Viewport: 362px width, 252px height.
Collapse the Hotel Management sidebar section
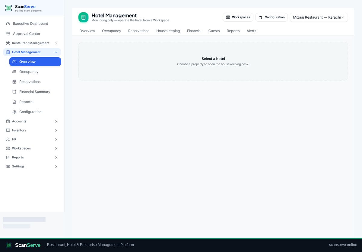[x=32, y=52]
